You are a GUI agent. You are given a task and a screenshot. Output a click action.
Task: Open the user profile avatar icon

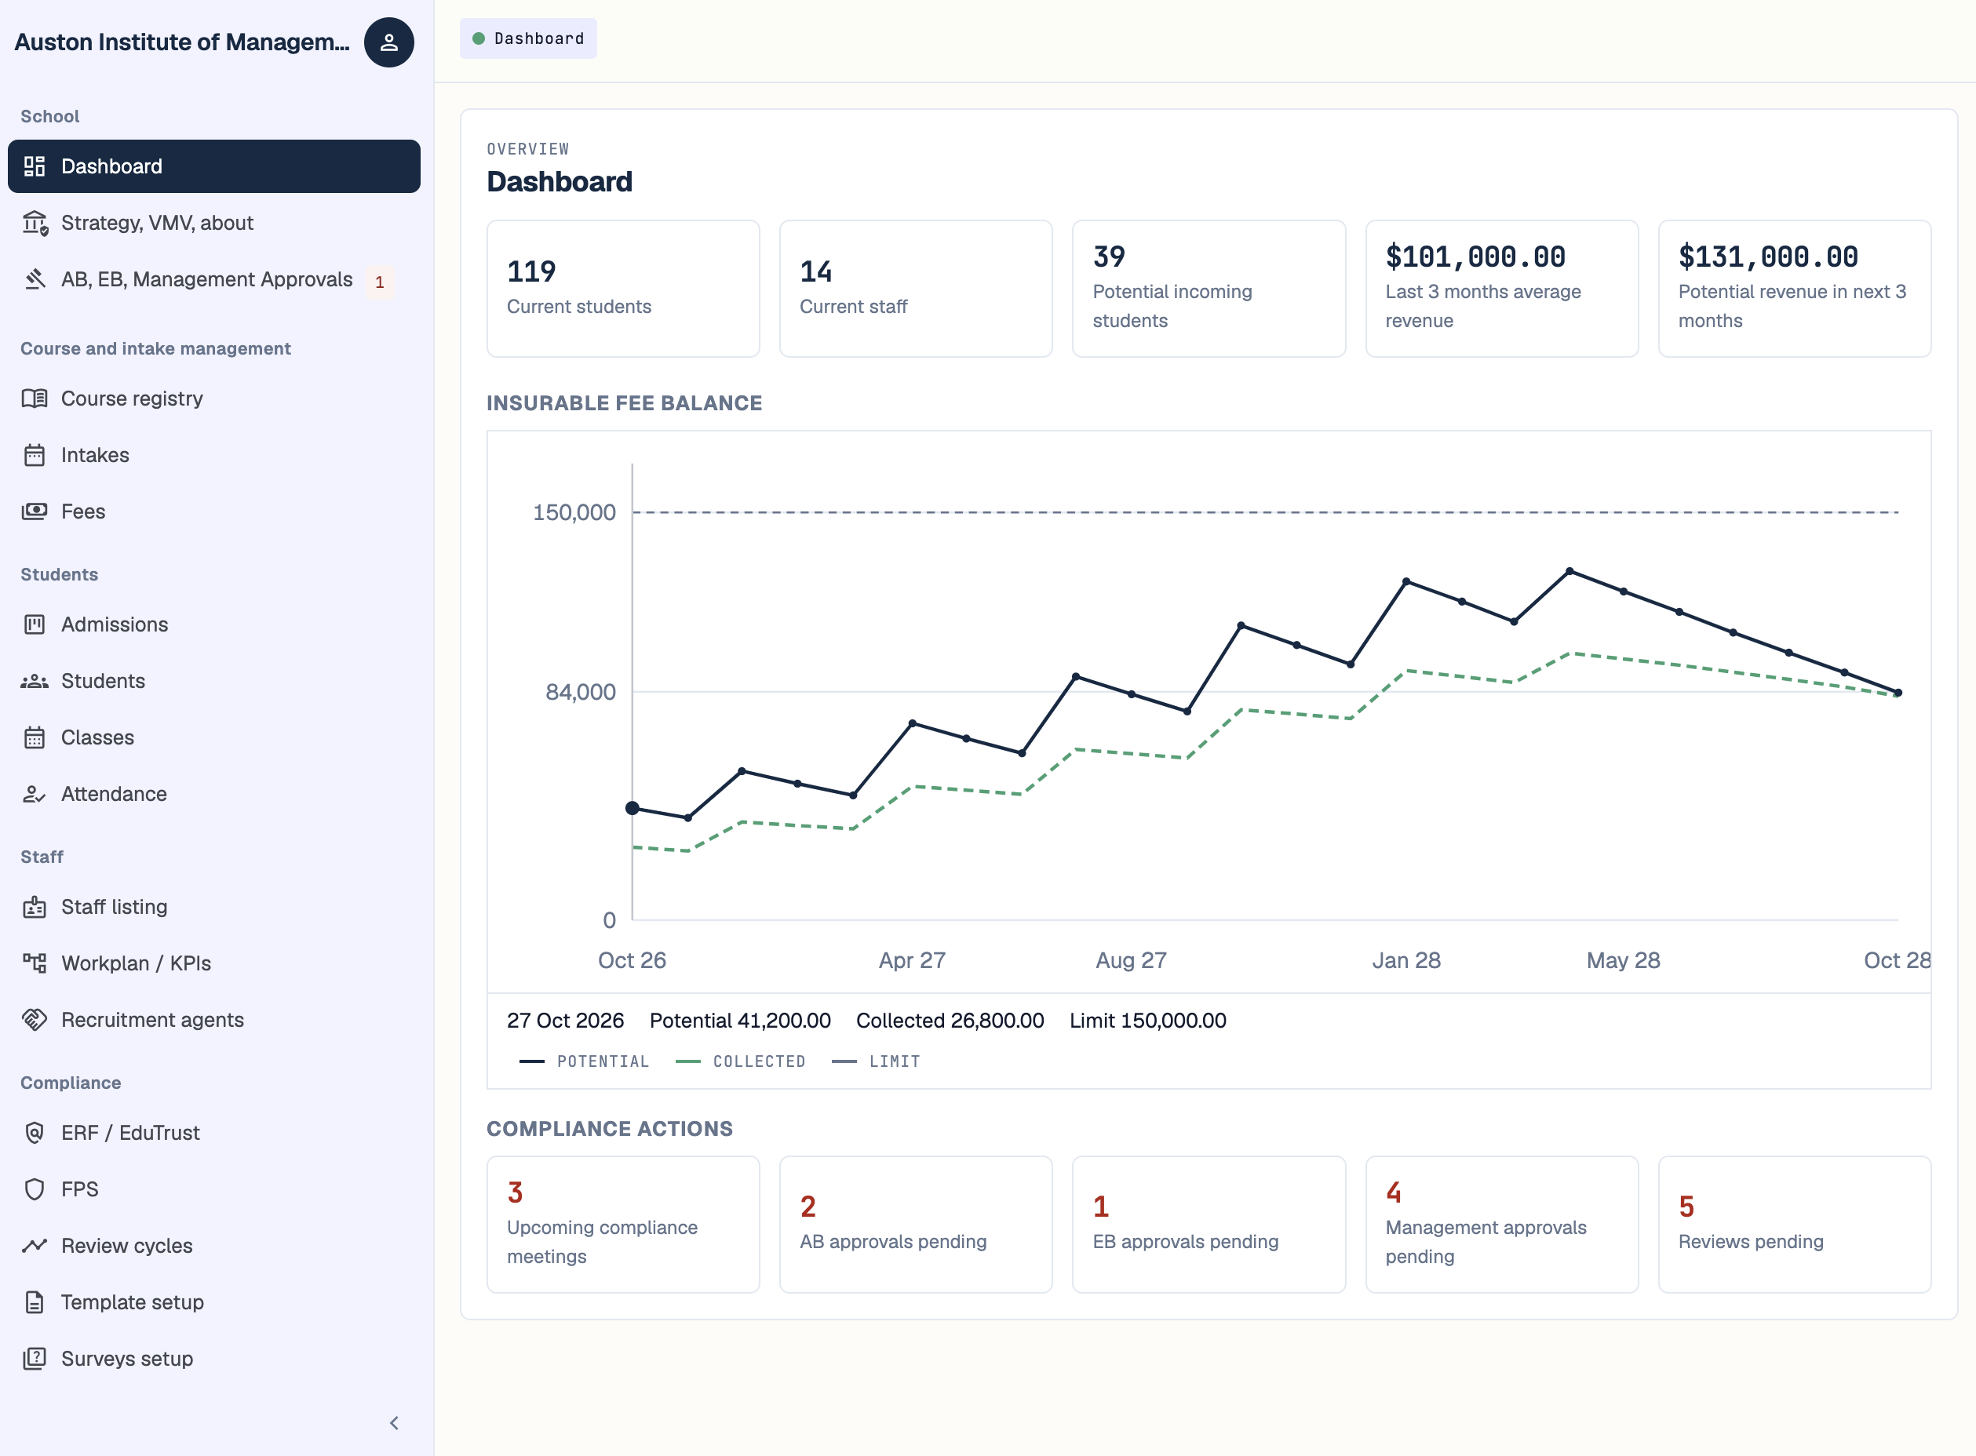(389, 42)
